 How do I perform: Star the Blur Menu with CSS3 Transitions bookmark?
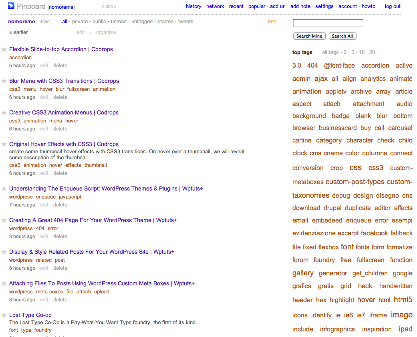[x=4, y=81]
